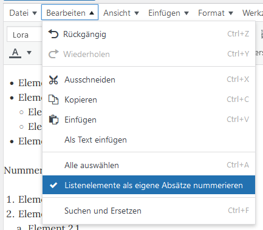Click the Ausschneiden scissors icon

pos(53,79)
